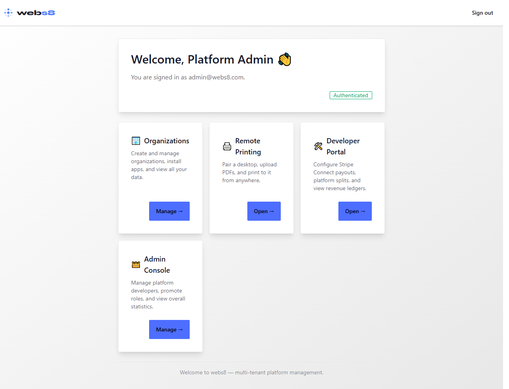Select the Remote Printing card title
This screenshot has height=389, width=509.
point(248,146)
